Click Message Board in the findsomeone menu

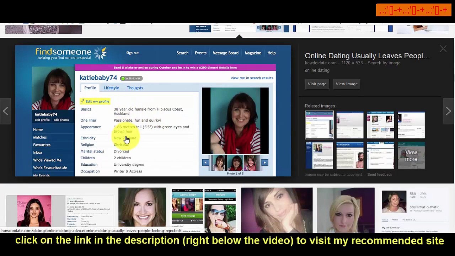pyautogui.click(x=225, y=53)
